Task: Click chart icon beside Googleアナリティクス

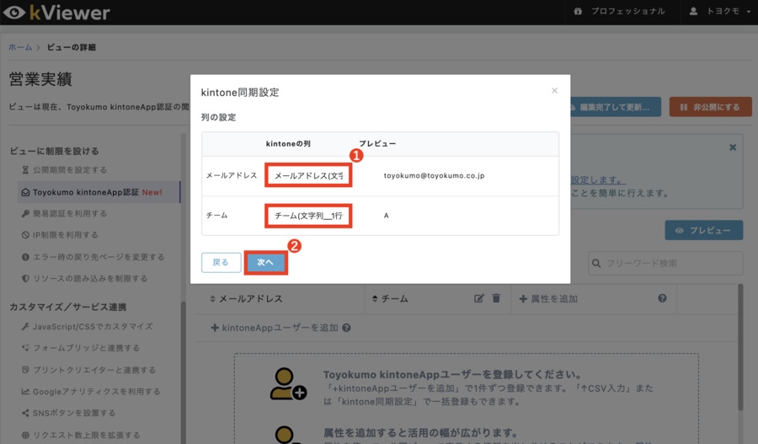Action: tap(25, 391)
